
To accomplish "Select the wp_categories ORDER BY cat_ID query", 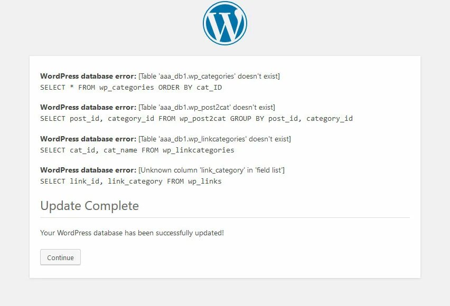I will click(131, 88).
